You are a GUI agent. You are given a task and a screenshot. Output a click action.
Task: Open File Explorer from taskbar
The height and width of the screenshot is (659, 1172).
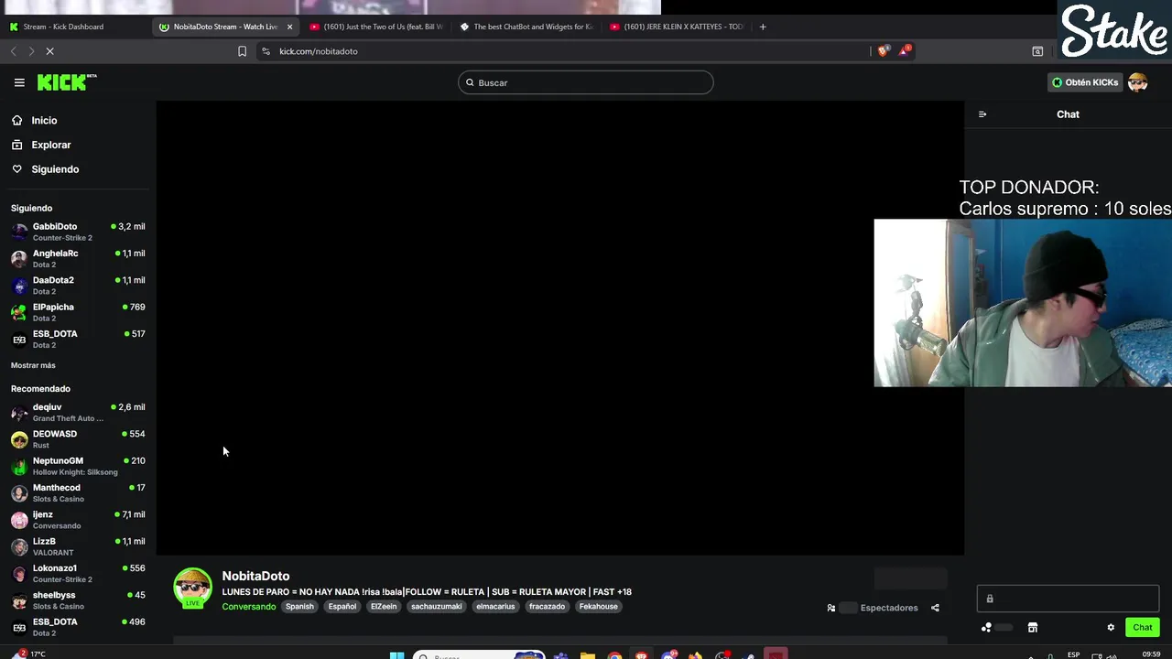pos(588,655)
